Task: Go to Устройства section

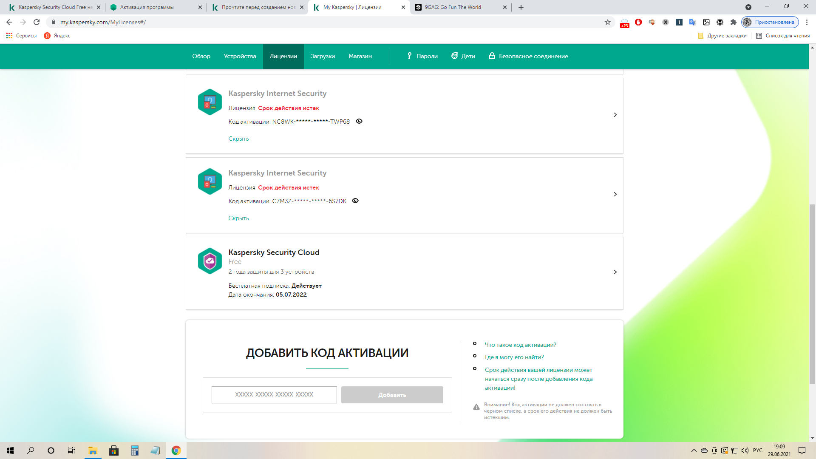Action: (x=240, y=56)
